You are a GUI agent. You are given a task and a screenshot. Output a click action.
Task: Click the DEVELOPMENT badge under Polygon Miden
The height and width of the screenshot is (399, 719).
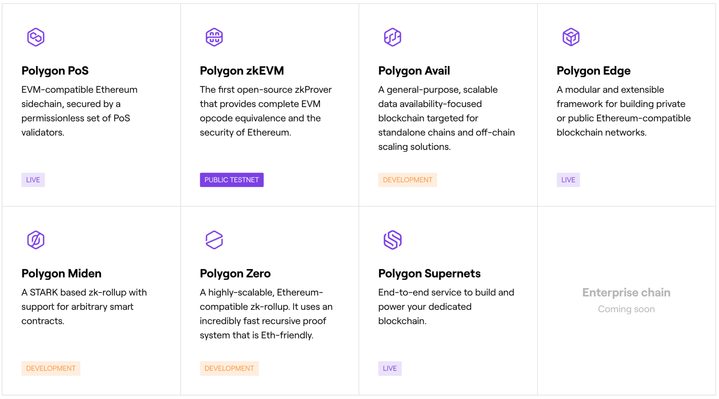[50, 368]
